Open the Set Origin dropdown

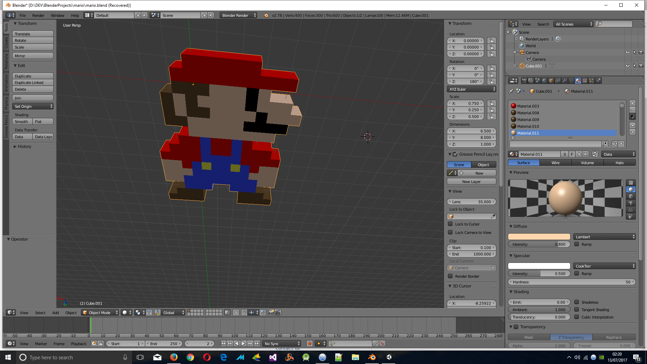tap(33, 106)
